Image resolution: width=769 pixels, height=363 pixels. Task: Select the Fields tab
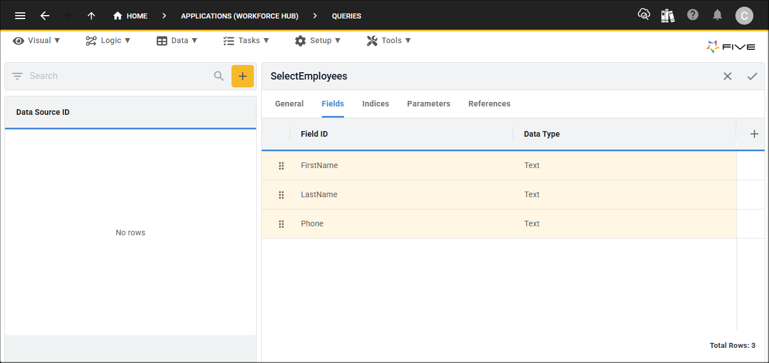(333, 104)
